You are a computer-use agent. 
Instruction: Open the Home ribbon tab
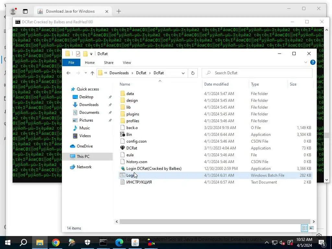coord(90,63)
